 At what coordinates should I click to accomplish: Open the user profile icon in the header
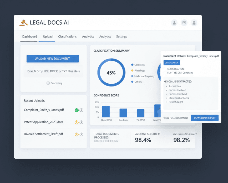[174, 23]
